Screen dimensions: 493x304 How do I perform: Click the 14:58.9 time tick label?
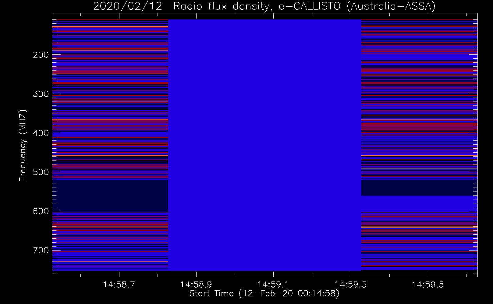(196, 285)
